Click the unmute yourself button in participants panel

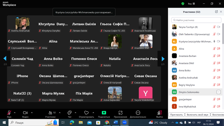click(198, 115)
